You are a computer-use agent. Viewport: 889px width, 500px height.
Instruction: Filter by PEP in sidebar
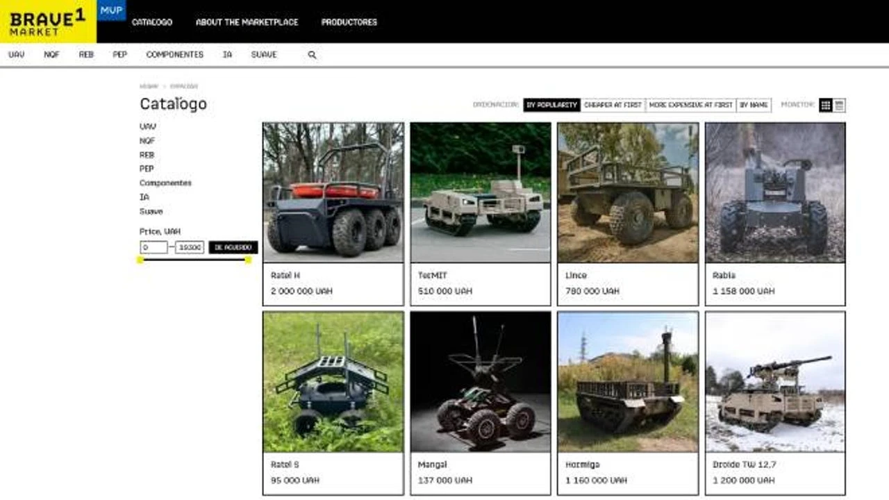click(147, 169)
